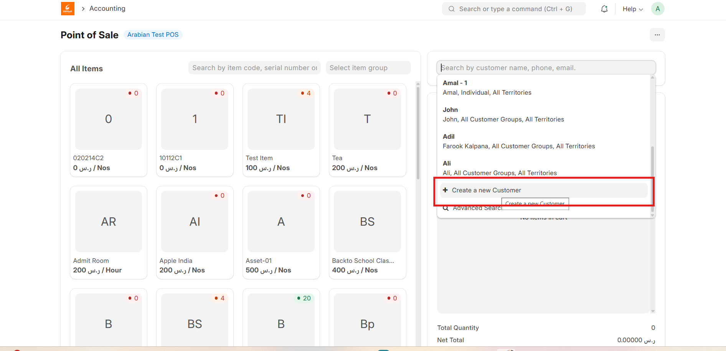The image size is (726, 351).
Task: Click the Net Total label
Action: [450, 340]
